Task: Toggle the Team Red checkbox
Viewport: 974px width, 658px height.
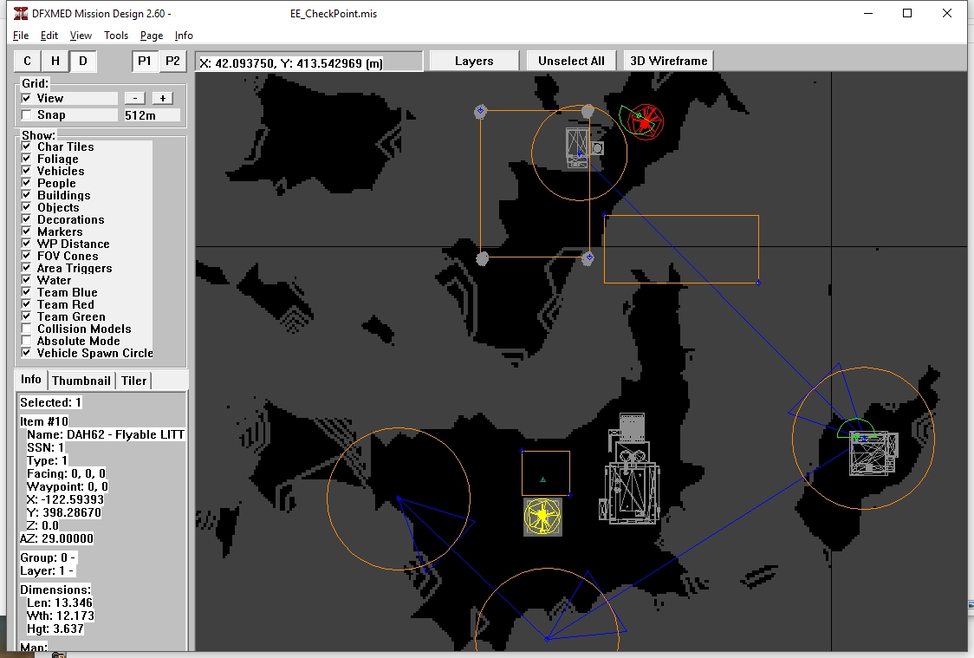Action: [26, 303]
